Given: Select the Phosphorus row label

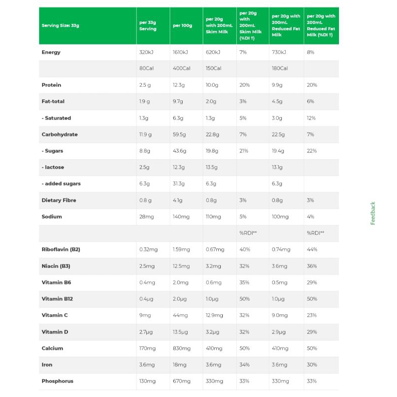Looking at the screenshot, I should pyautogui.click(x=58, y=381).
